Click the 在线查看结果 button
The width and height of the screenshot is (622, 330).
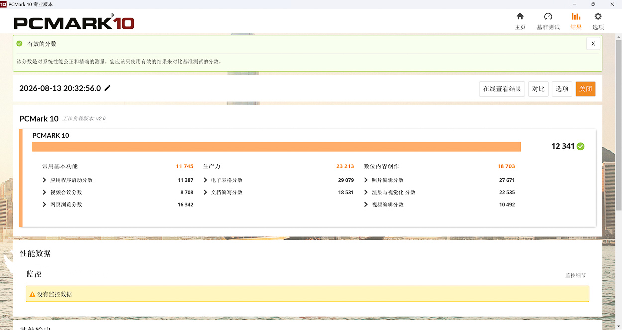(502, 89)
